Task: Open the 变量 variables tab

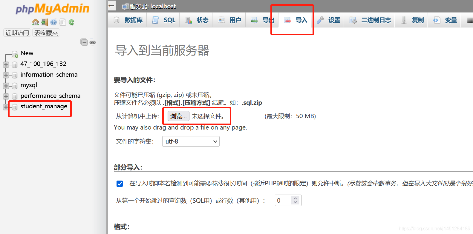Action: point(445,20)
